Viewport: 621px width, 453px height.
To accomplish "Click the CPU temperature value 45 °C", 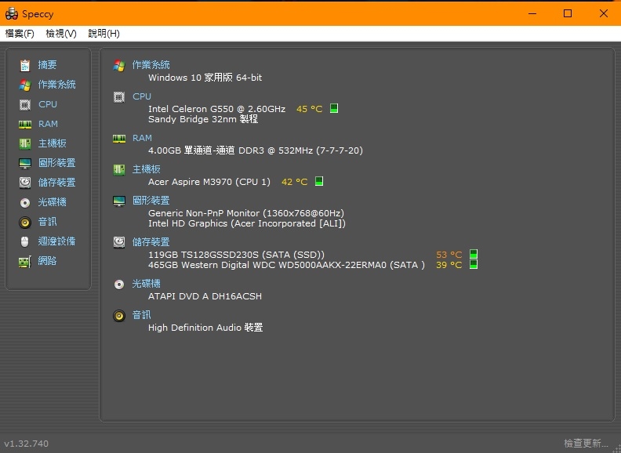I will click(309, 109).
